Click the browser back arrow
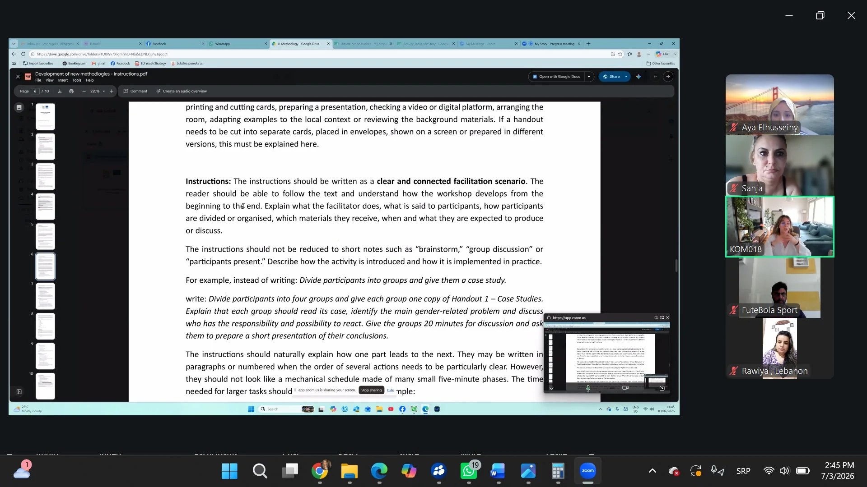 [14, 54]
